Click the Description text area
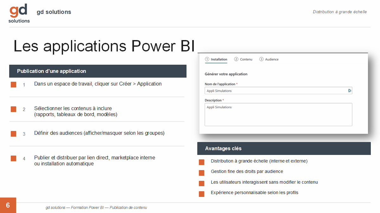The width and height of the screenshot is (380, 213). tap(278, 115)
